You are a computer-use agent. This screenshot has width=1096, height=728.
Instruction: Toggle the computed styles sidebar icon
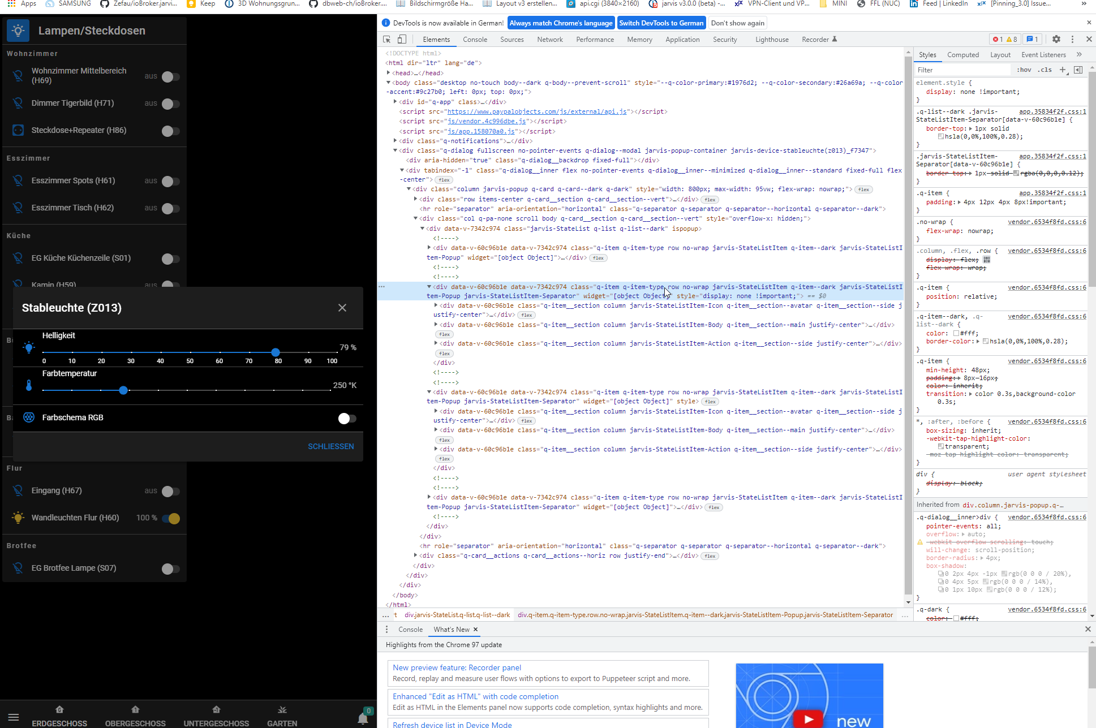(x=1078, y=70)
